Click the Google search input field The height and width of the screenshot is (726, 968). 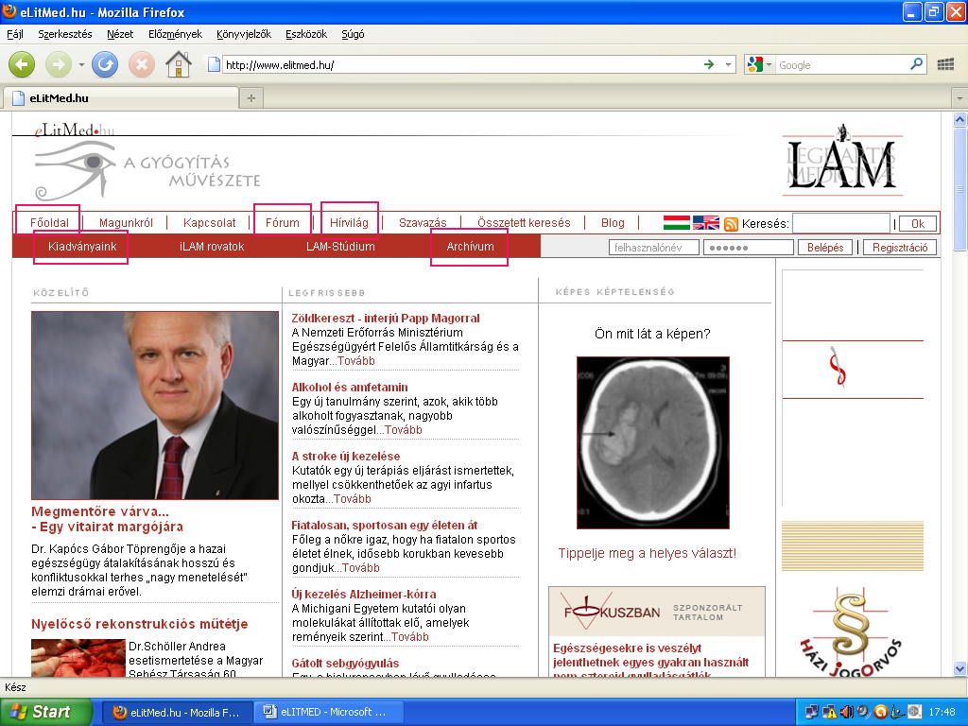pos(841,64)
